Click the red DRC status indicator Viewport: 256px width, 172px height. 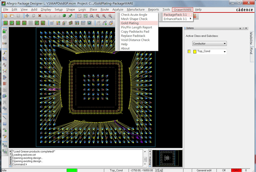(x=236, y=170)
